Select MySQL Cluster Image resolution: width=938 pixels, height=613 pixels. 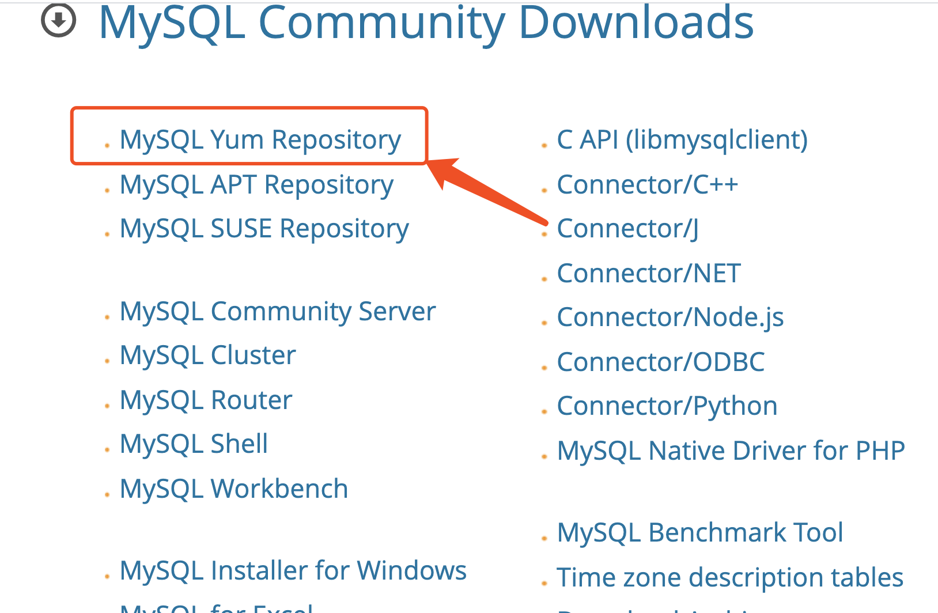207,355
